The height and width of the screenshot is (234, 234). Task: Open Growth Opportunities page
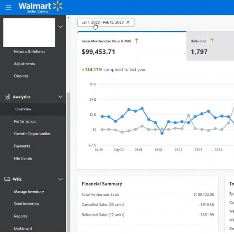32,134
